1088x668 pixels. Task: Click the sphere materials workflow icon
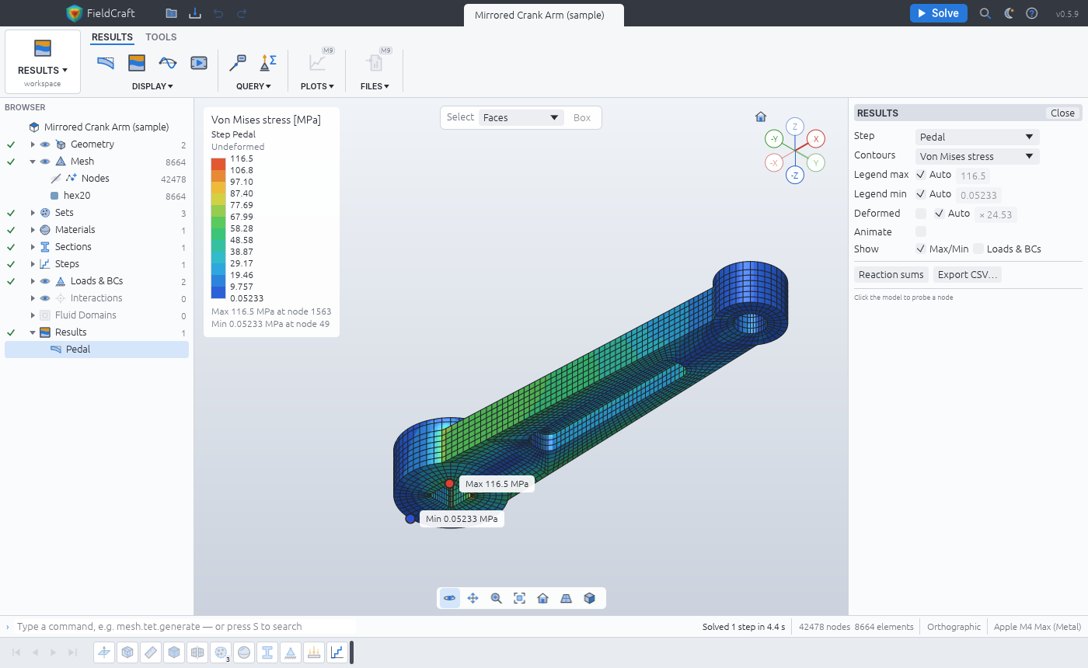pyautogui.click(x=244, y=652)
